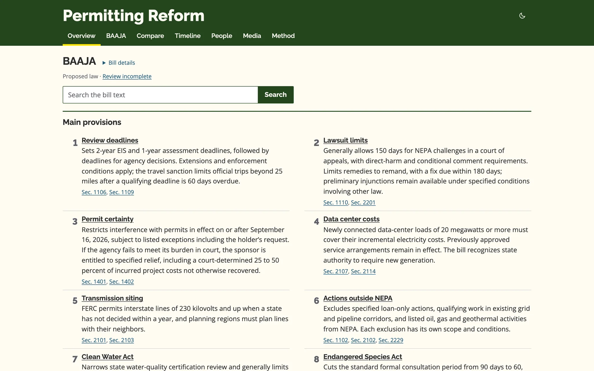594x371 pixels.
Task: Click the Search button
Action: click(276, 95)
